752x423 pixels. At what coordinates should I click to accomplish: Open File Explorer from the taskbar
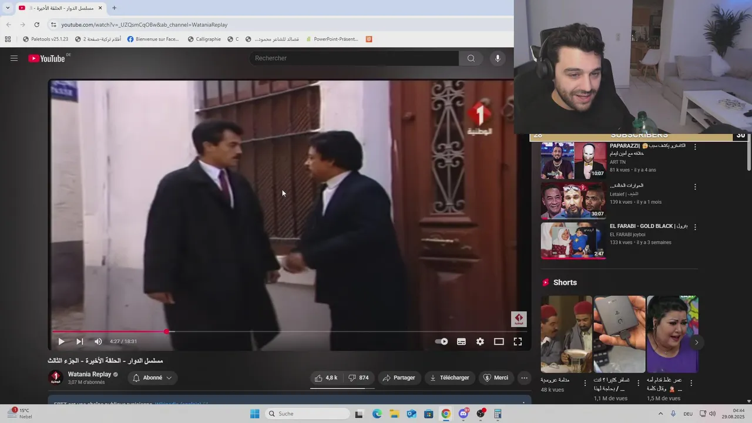[394, 414]
